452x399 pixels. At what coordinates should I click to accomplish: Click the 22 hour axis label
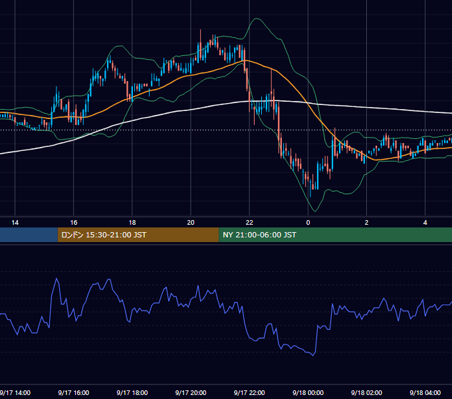[249, 223]
